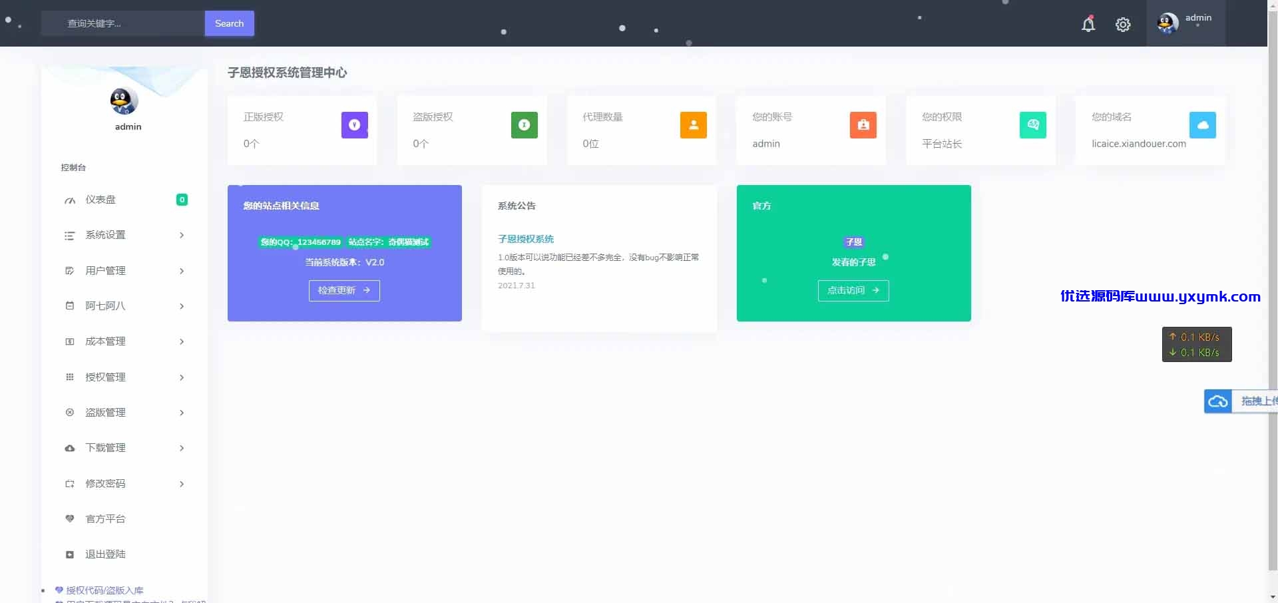Click the cloud upload widget icon
The width and height of the screenshot is (1278, 603).
pos(1218,401)
